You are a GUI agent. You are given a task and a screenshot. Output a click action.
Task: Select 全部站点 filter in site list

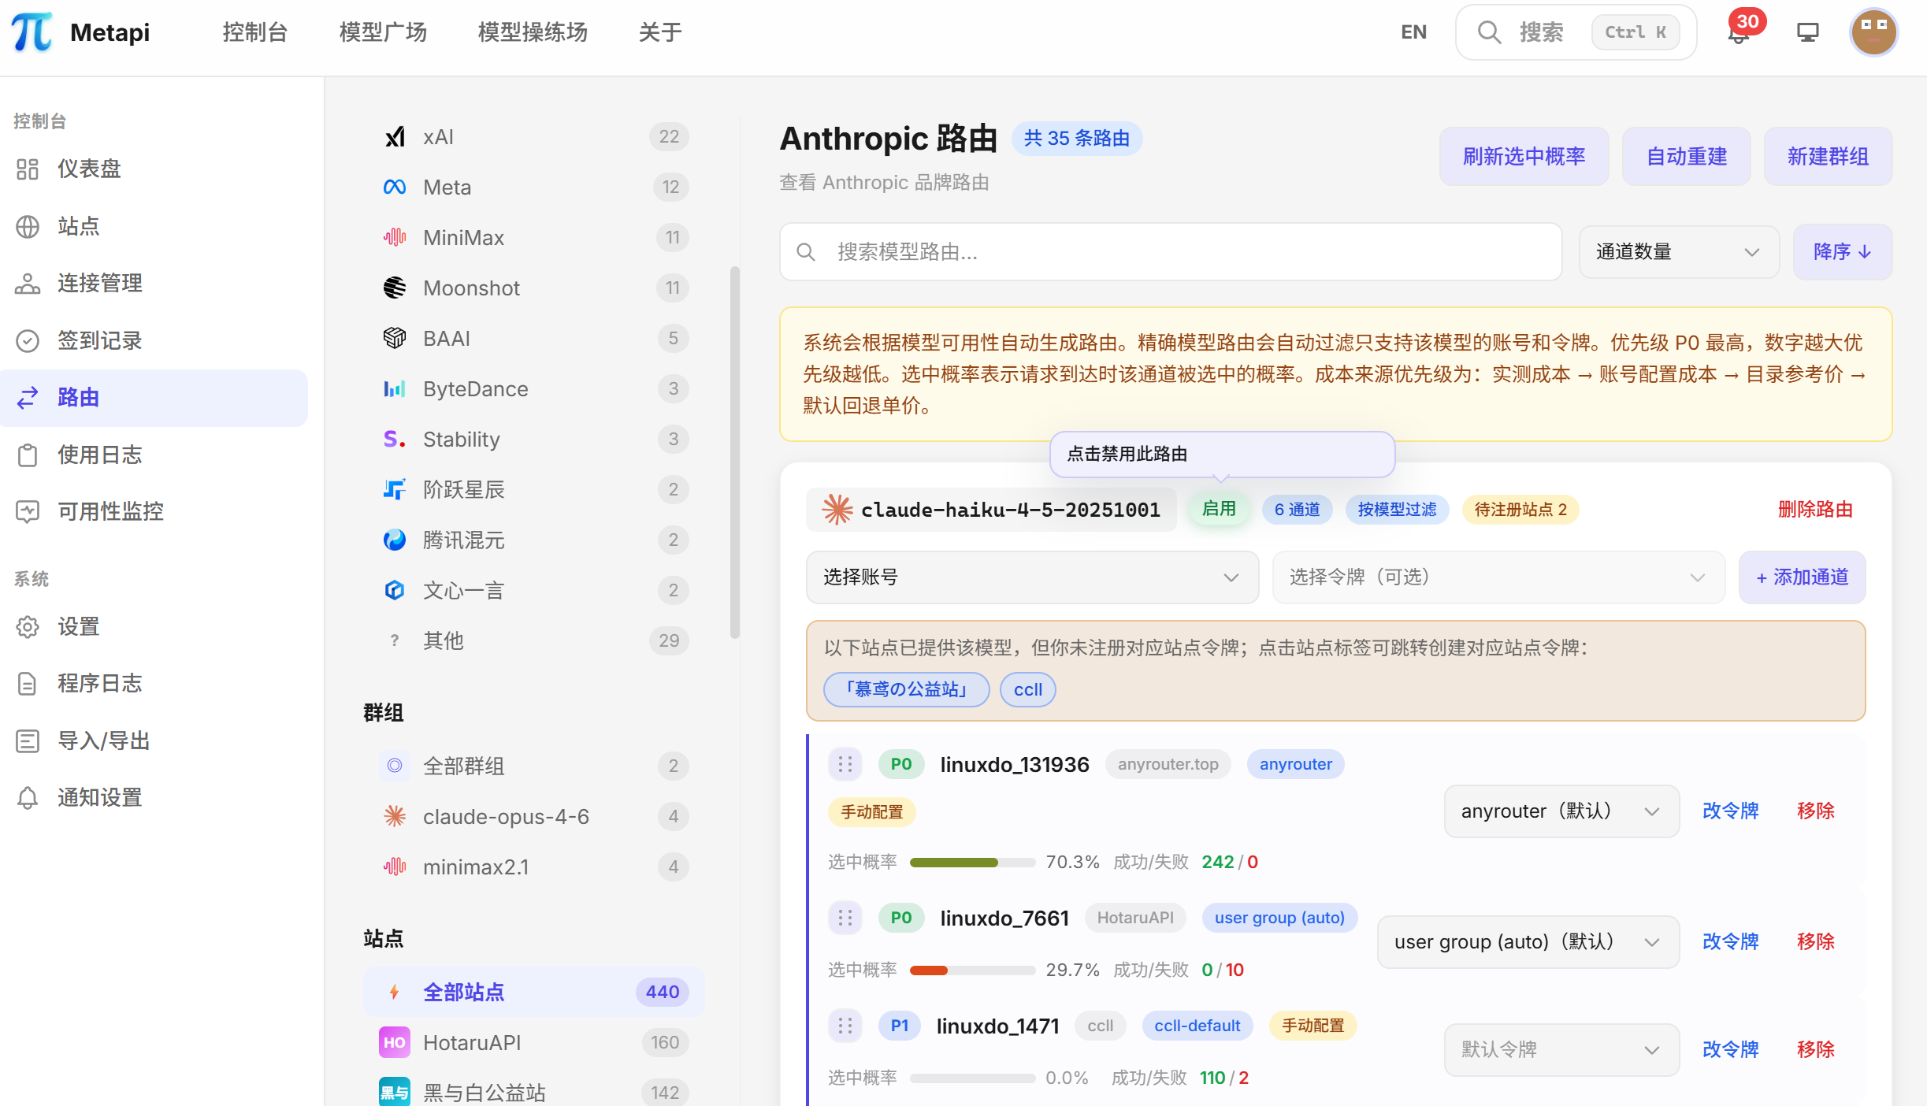(x=533, y=992)
